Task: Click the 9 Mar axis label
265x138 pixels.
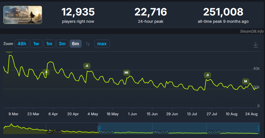Action: [14, 114]
